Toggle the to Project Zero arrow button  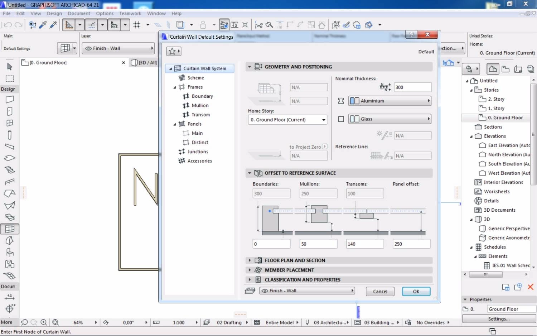coord(324,147)
